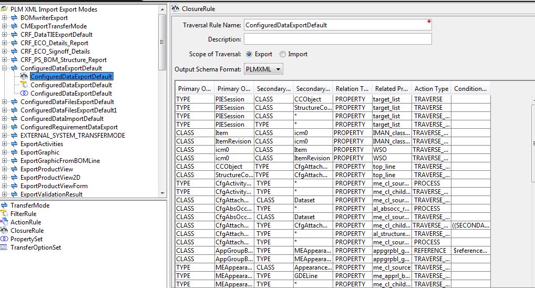Click the ClosureRule binoculars icon in lower panel
Image resolution: width=535 pixels, height=288 pixels.
tap(4, 230)
